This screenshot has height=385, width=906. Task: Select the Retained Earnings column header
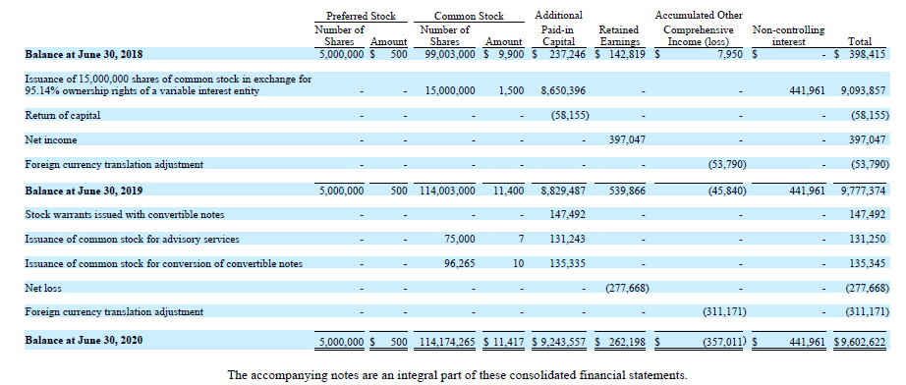click(x=619, y=35)
